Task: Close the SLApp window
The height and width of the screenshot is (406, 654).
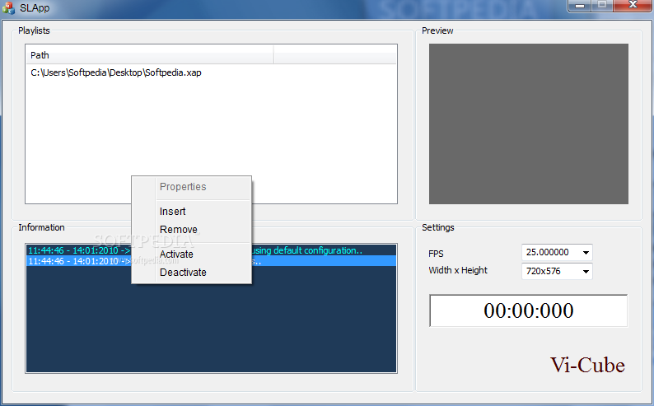Action: (x=633, y=5)
